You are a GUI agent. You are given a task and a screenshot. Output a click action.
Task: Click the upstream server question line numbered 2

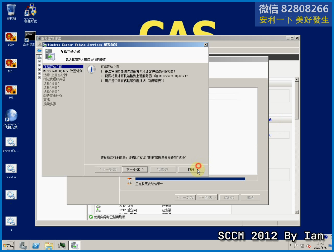coord(144,76)
